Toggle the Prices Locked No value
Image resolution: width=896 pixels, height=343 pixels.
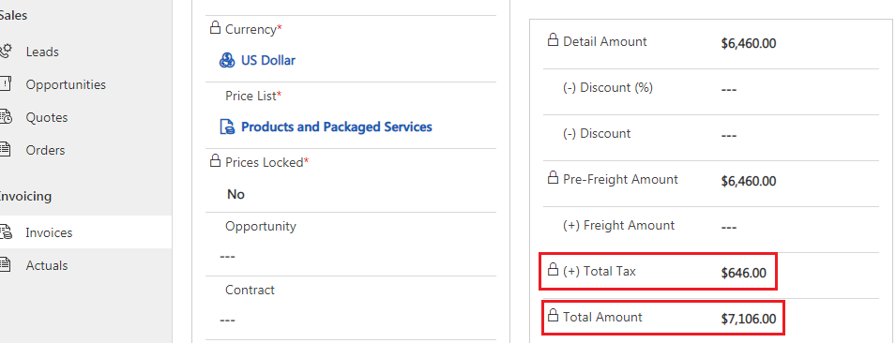[236, 195]
